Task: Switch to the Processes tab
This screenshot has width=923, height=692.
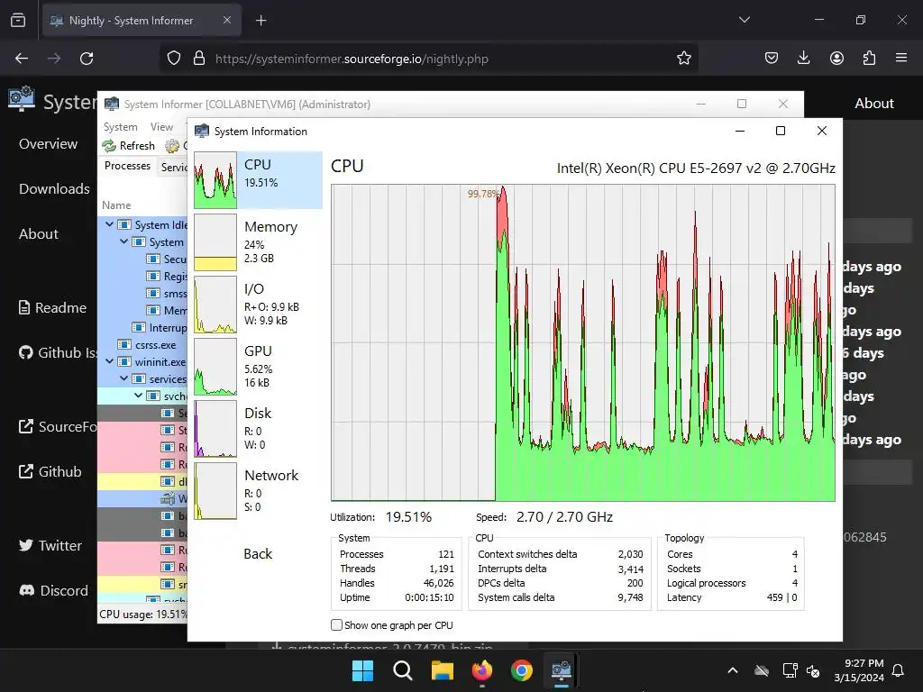Action: 127,166
